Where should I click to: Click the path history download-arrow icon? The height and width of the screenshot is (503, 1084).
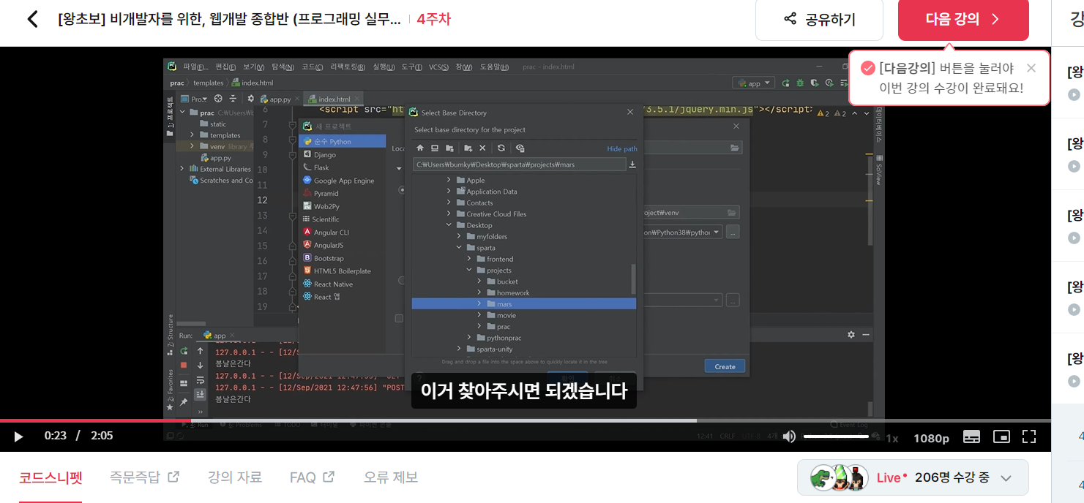(x=632, y=164)
